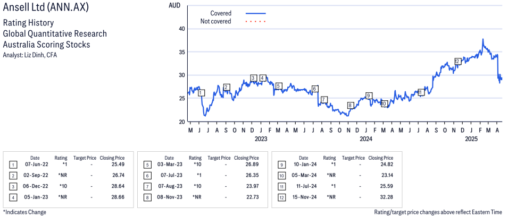
Task: Click closing price 32.28
Action: tap(387, 197)
